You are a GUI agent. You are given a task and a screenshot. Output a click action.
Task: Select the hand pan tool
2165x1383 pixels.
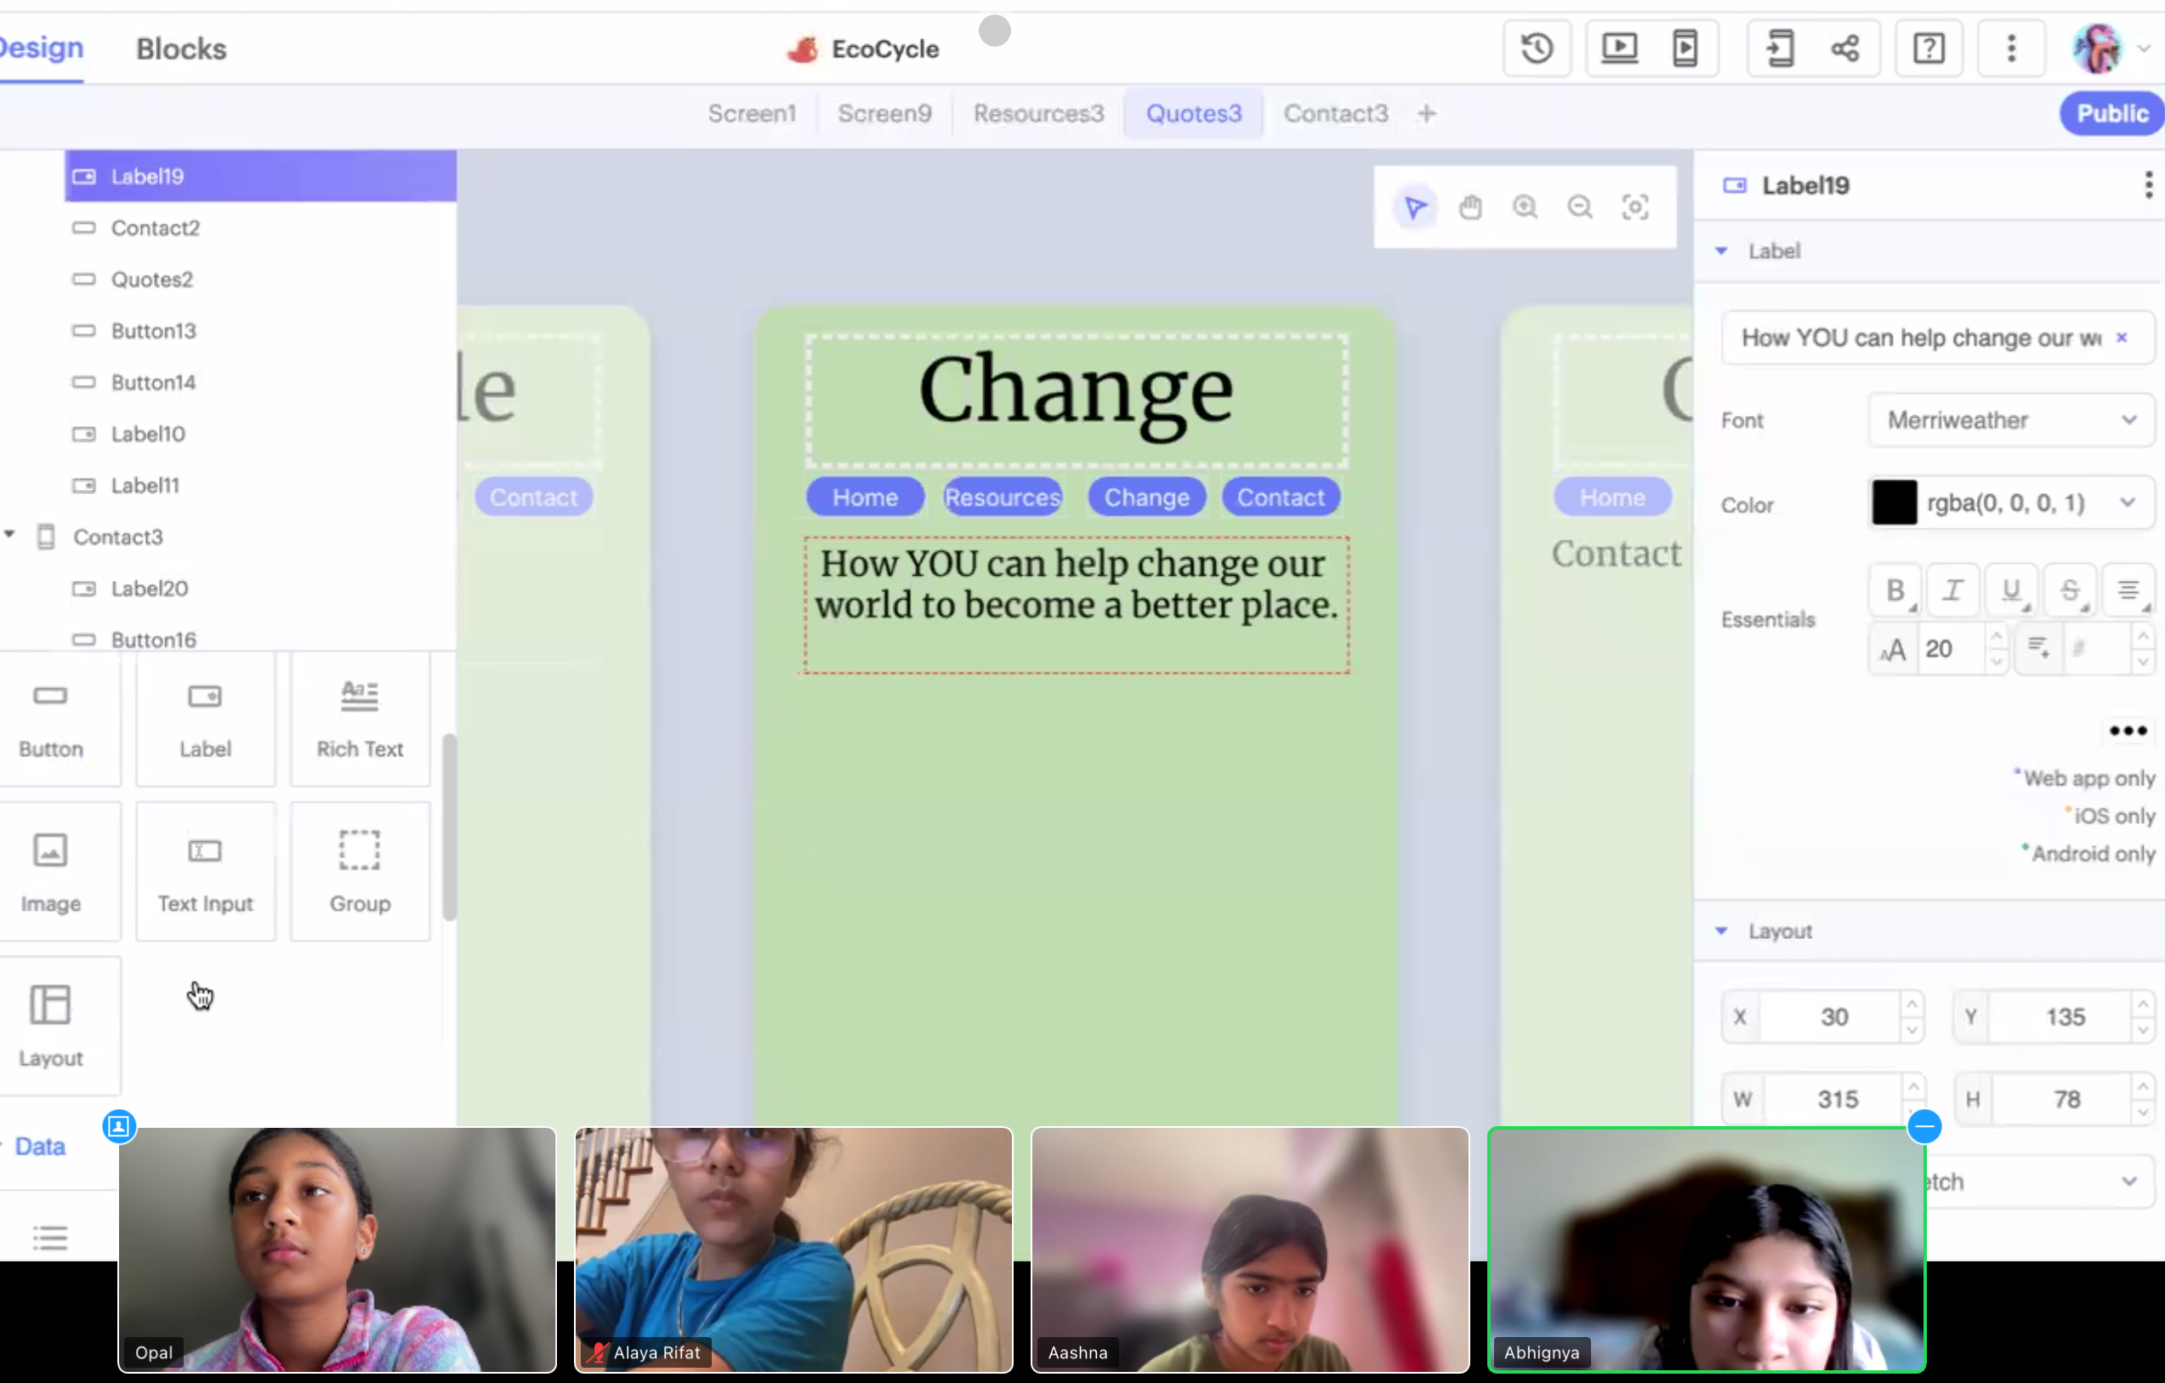coord(1470,208)
